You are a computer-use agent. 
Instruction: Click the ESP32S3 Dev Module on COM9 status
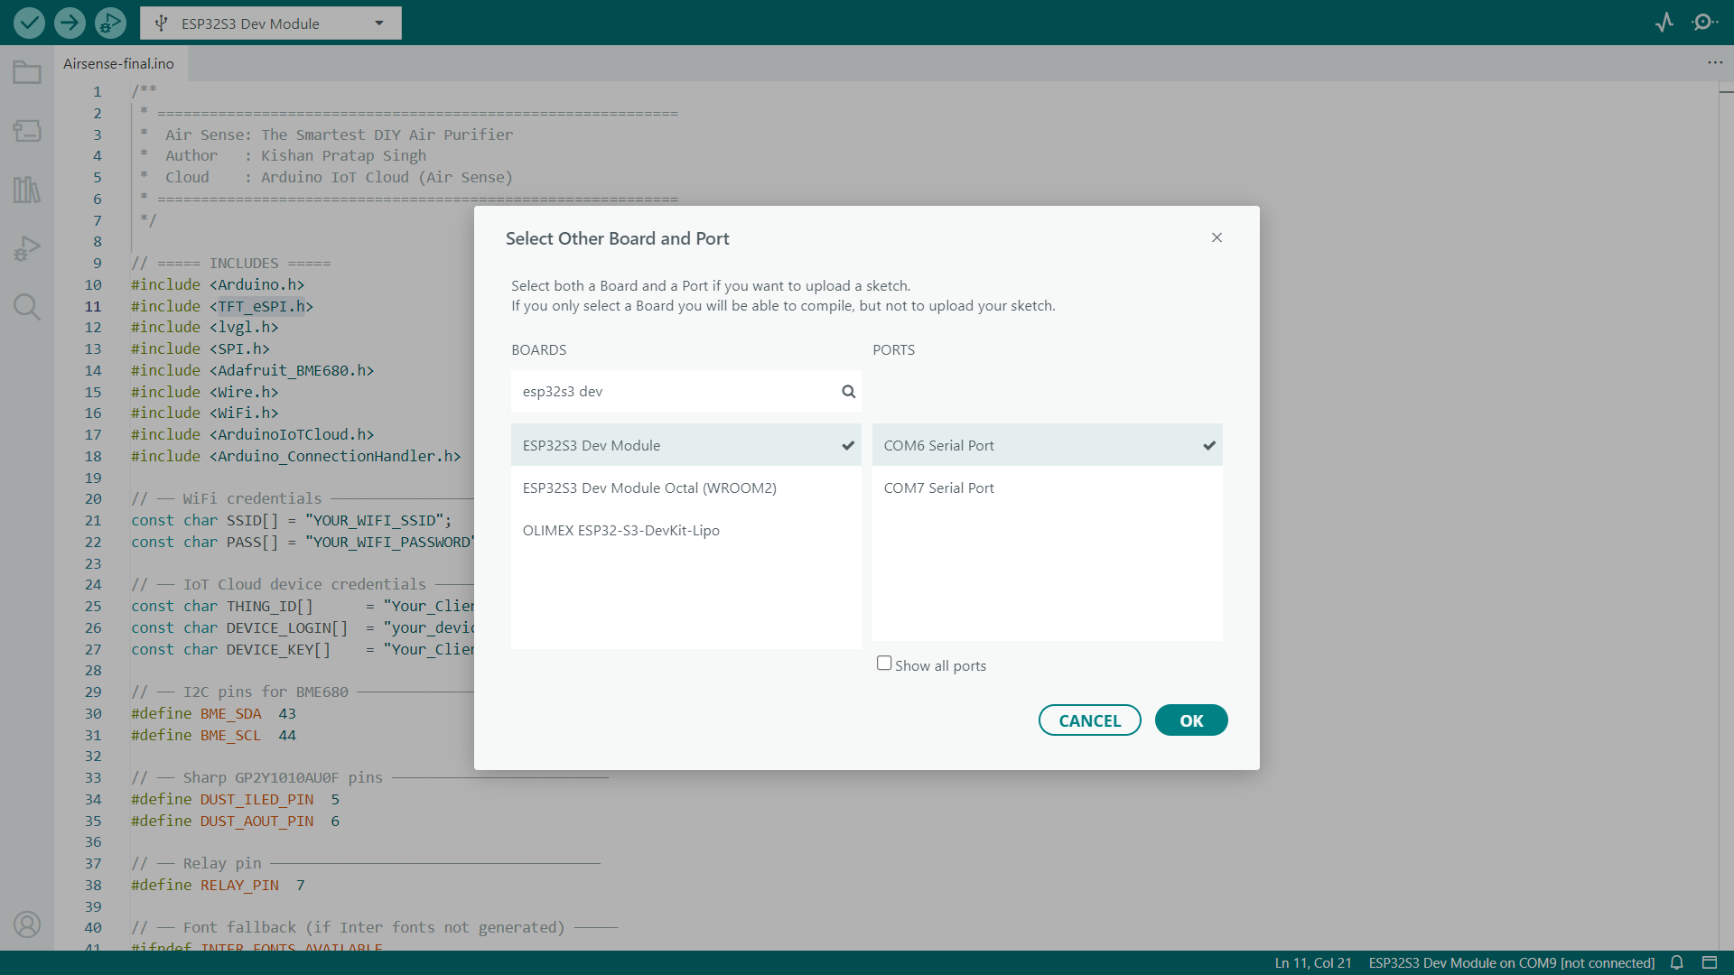click(1511, 963)
